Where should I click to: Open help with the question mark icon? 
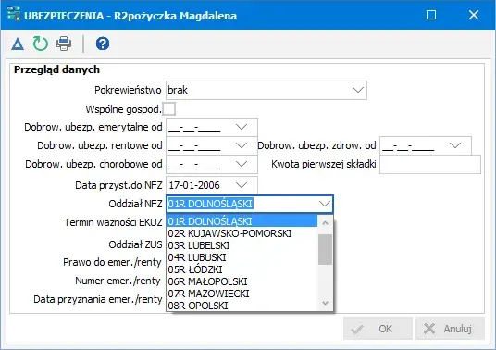point(103,44)
